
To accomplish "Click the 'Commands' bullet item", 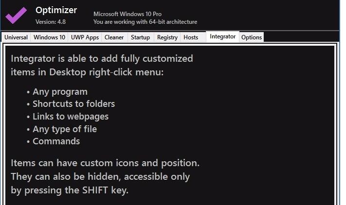I will coord(56,141).
